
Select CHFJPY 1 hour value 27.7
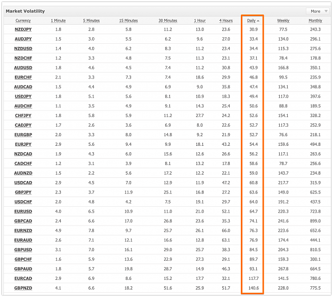click(200, 115)
